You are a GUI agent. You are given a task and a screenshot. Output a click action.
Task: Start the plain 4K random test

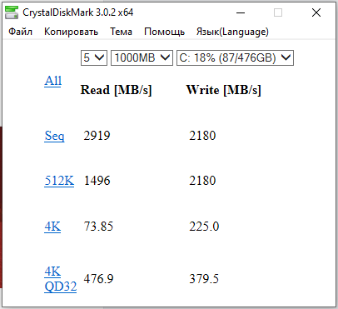point(52,227)
